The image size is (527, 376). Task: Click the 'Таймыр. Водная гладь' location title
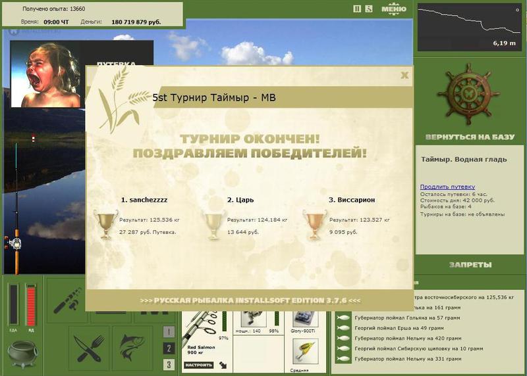click(x=464, y=159)
